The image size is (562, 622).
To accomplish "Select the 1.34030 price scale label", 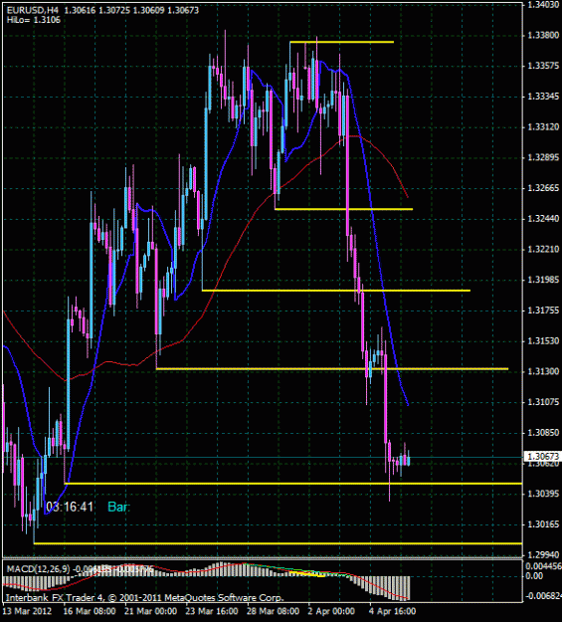I will [x=543, y=5].
